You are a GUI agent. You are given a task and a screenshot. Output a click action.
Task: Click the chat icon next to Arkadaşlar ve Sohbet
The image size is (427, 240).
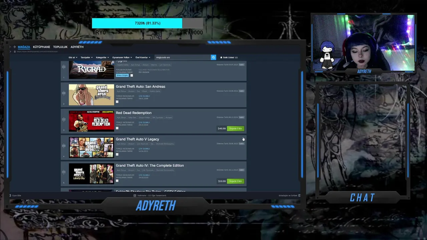click(x=299, y=195)
